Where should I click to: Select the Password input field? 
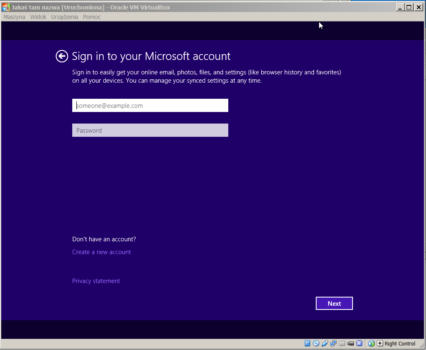pos(150,130)
